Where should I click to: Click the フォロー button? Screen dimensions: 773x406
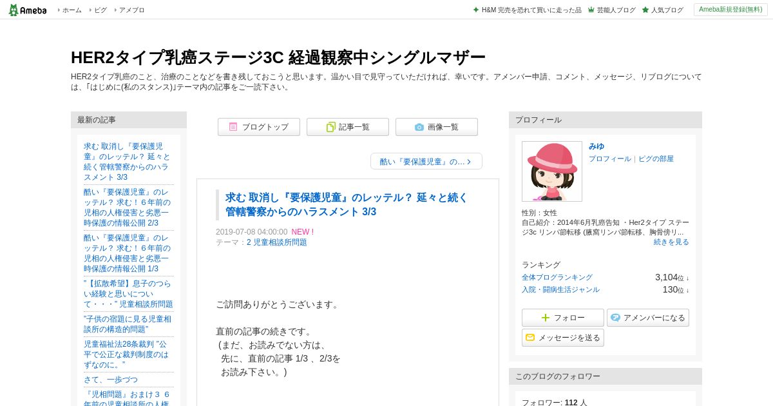(563, 318)
